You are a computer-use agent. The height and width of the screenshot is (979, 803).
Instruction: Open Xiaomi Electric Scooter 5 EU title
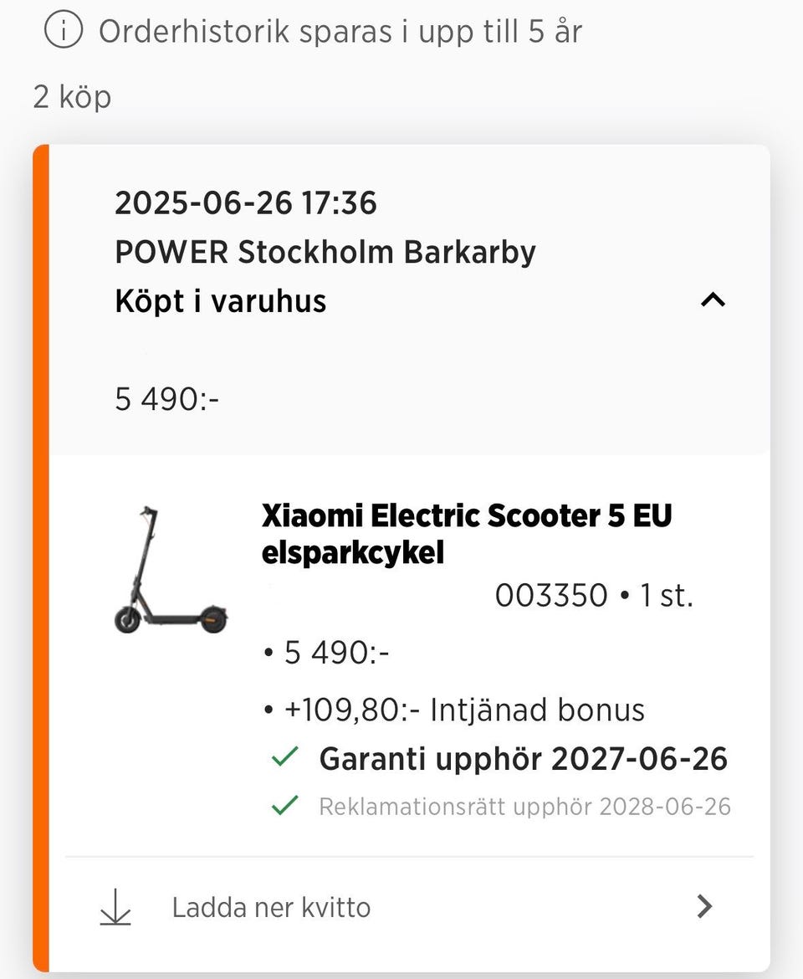tap(466, 534)
